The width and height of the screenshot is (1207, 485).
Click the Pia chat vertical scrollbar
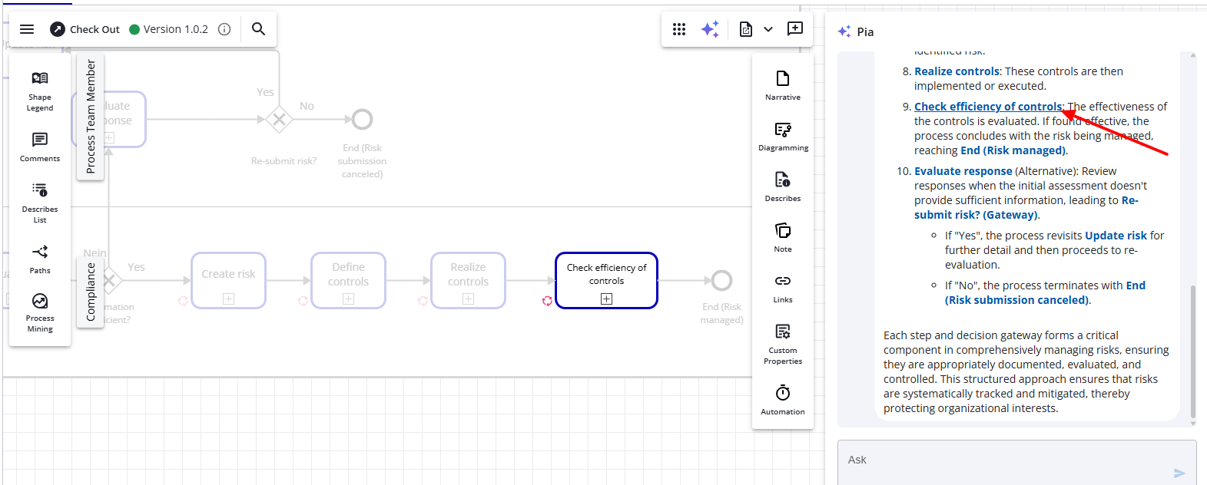(x=1192, y=351)
